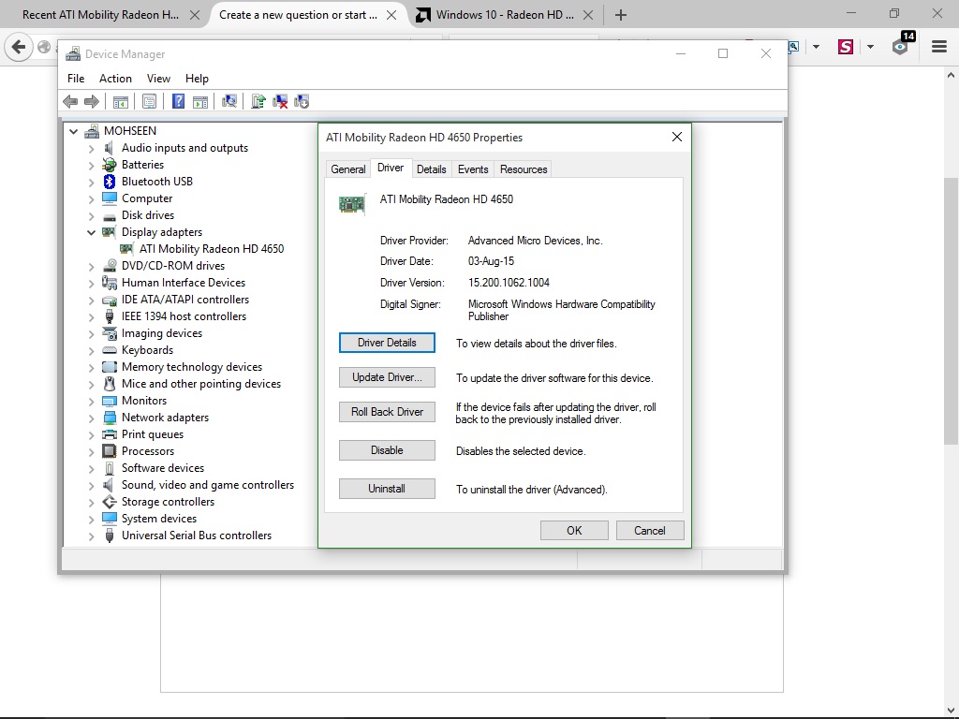The image size is (959, 719).
Task: Select ATI Mobility Radeon HD 4650 tree item
Action: coord(212,249)
